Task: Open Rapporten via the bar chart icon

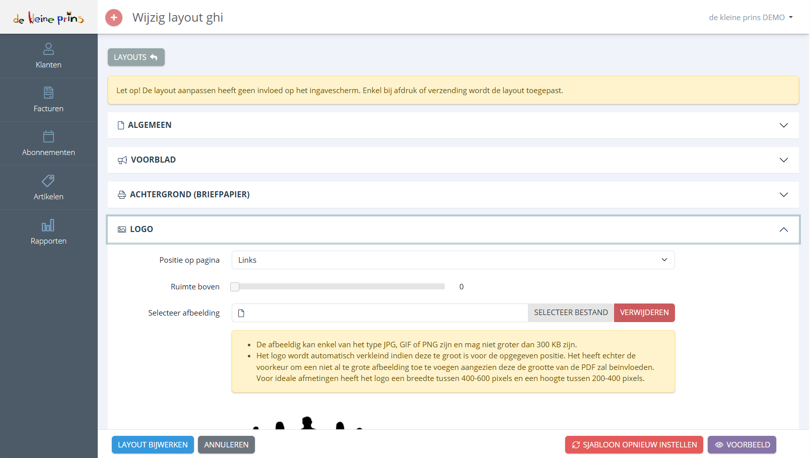Action: (x=48, y=225)
